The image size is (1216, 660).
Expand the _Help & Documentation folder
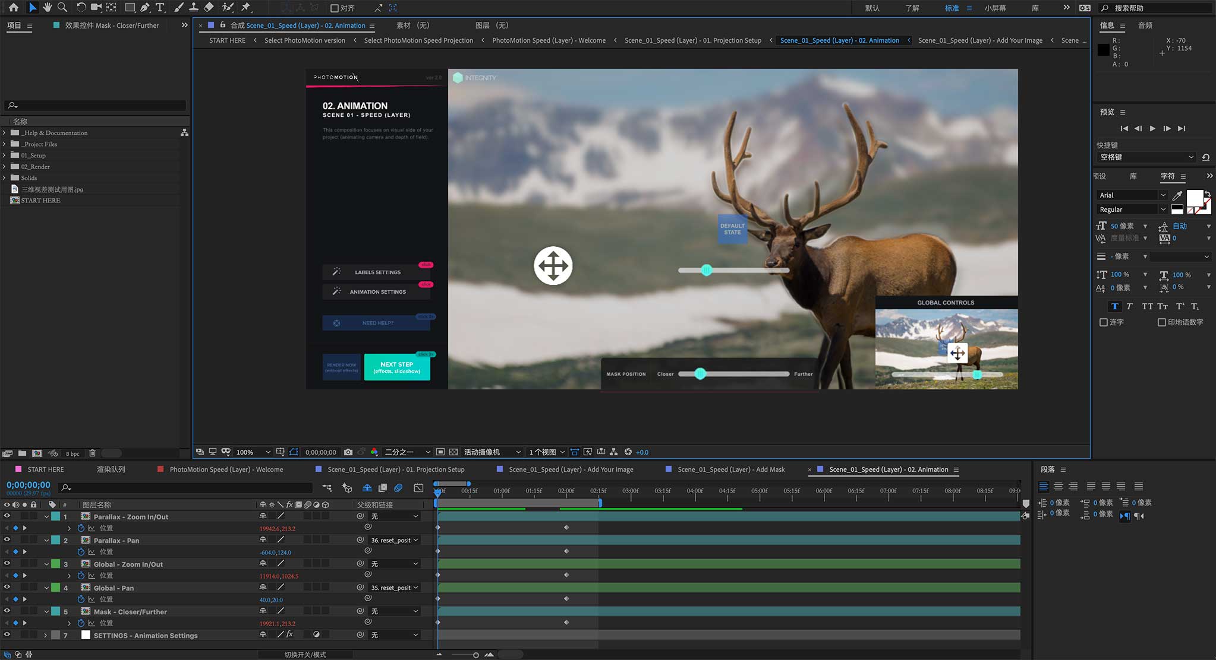tap(4, 133)
